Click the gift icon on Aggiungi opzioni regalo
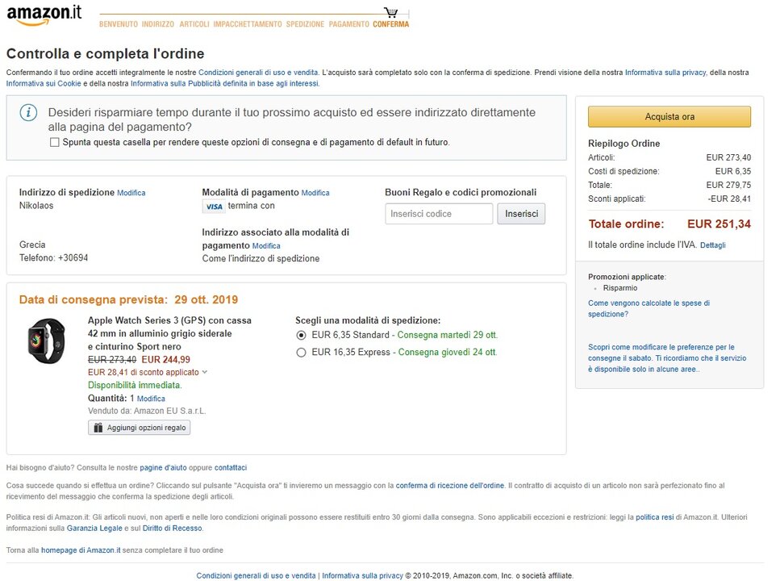 pos(98,428)
